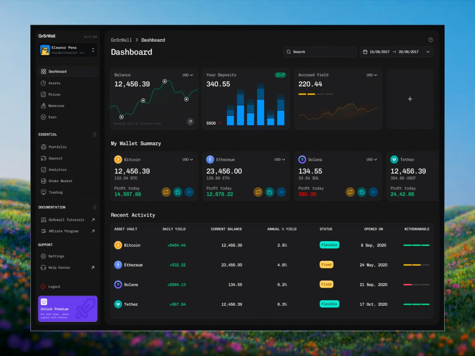
Task: Open DOCUMENTATION section drag handle dots
Action: click(x=95, y=207)
